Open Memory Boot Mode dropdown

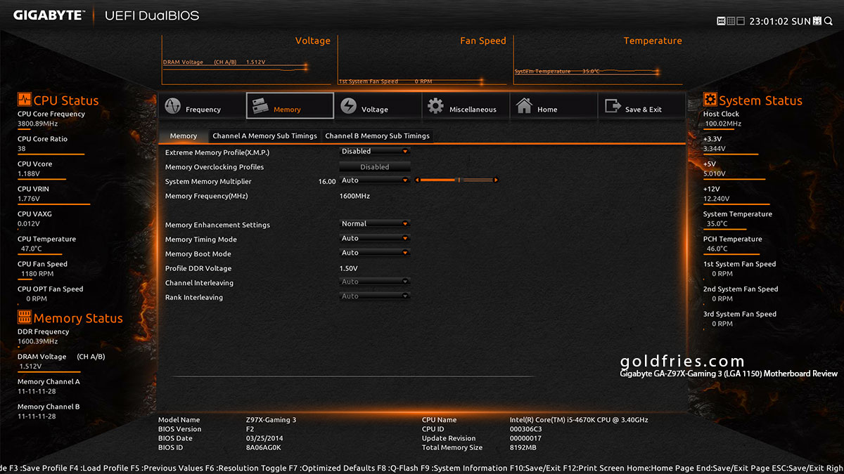click(374, 253)
